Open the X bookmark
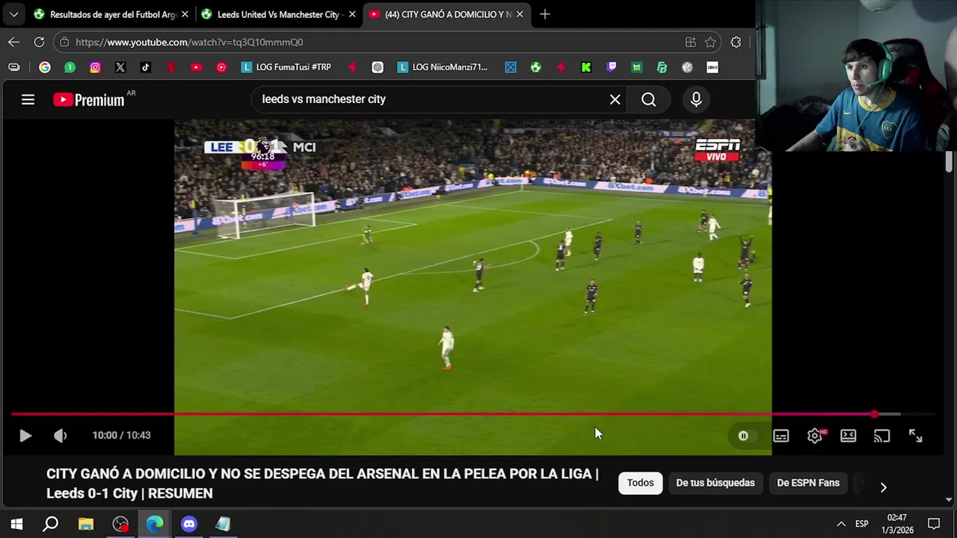This screenshot has width=957, height=538. (120, 67)
